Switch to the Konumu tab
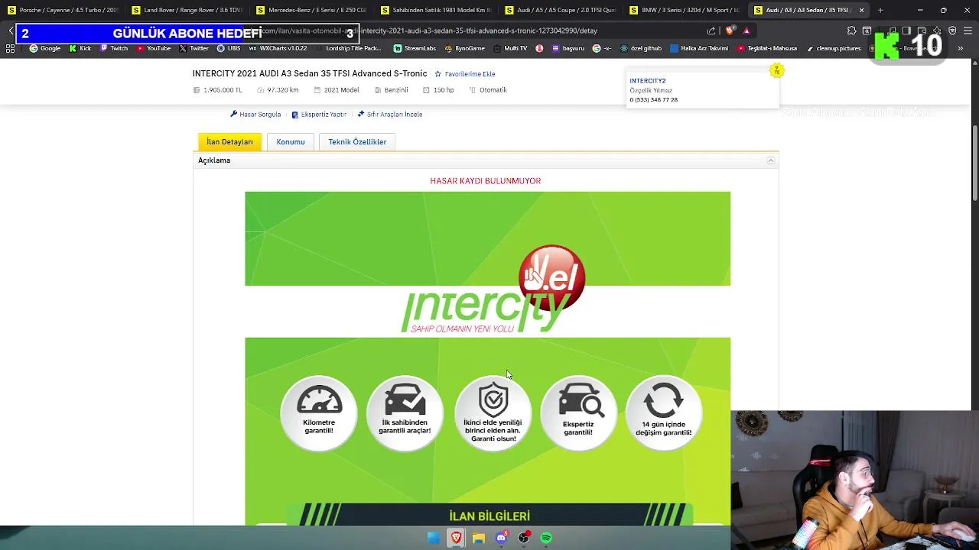Screen dimensions: 979x550 pos(291,142)
